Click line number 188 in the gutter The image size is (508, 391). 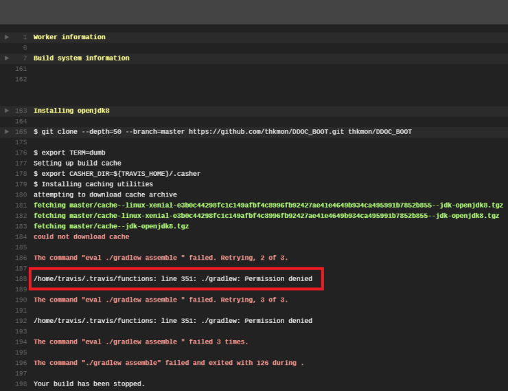point(21,279)
